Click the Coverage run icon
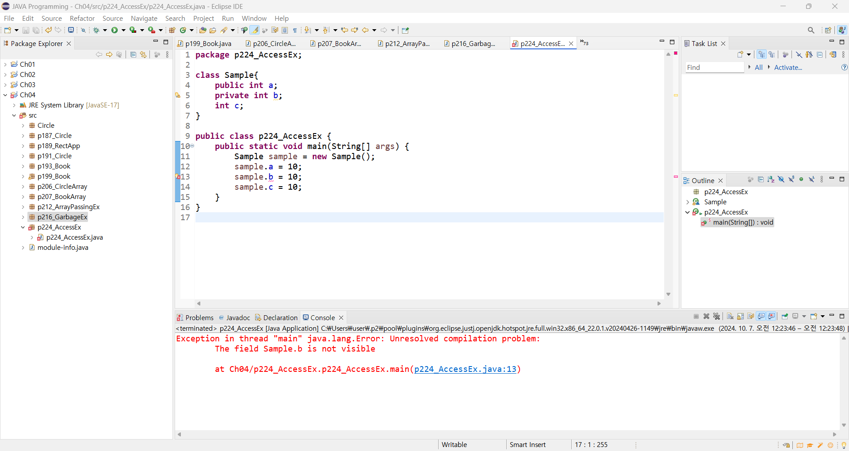 pyautogui.click(x=133, y=30)
